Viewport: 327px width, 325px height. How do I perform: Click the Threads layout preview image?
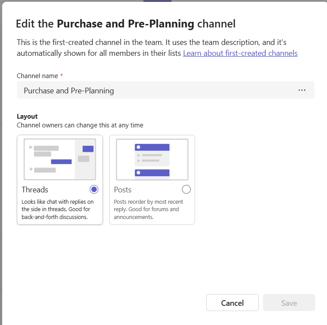[x=60, y=159]
